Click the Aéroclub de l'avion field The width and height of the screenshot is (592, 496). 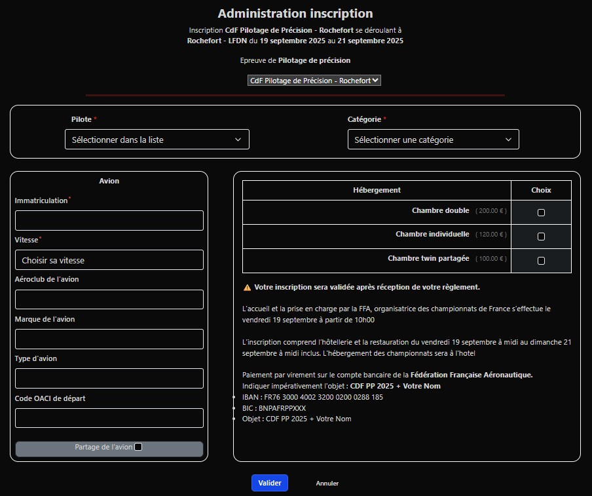(109, 299)
